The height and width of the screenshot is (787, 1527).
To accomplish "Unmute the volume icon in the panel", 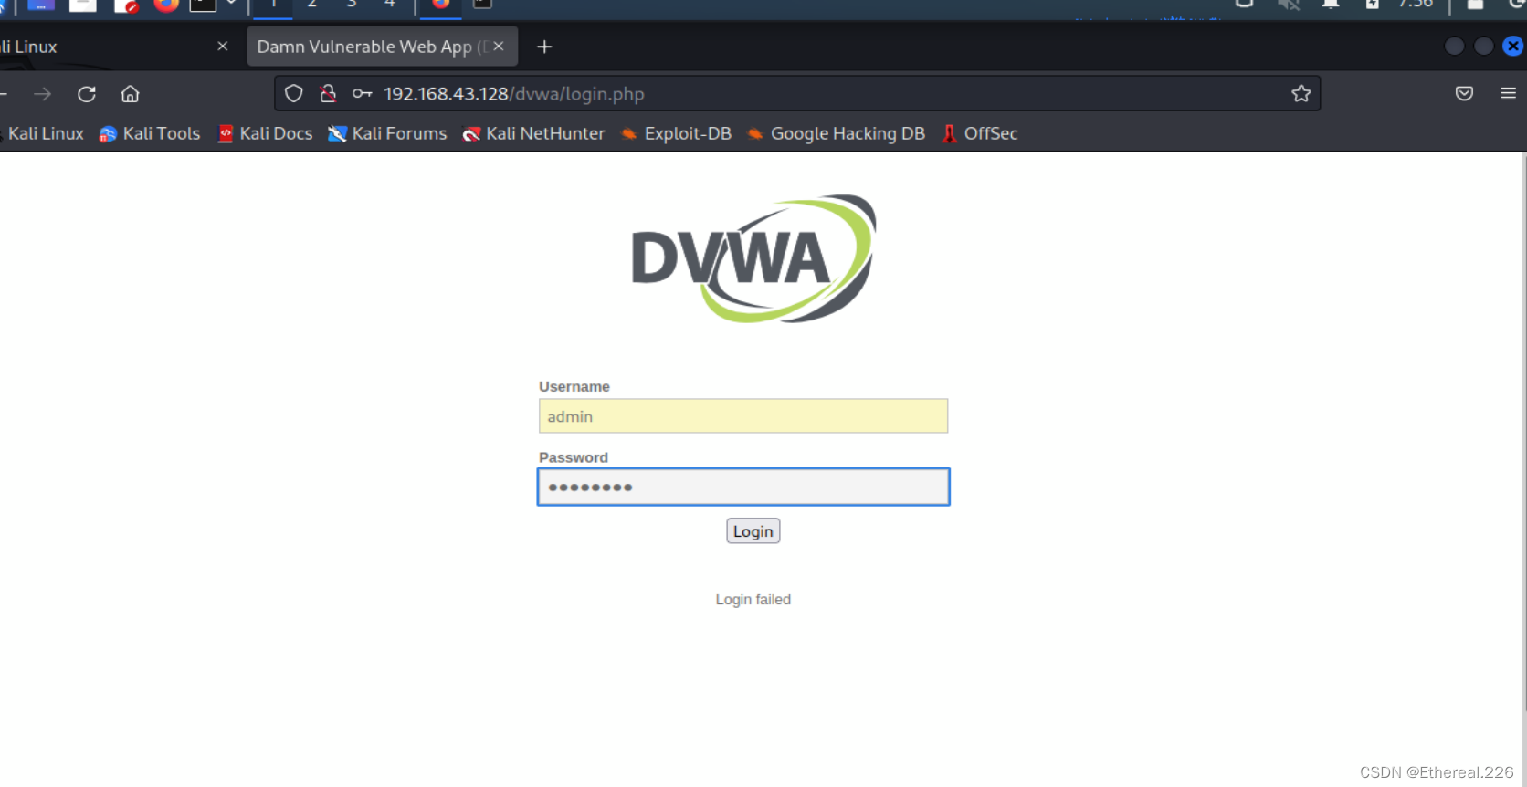I will 1289,5.
